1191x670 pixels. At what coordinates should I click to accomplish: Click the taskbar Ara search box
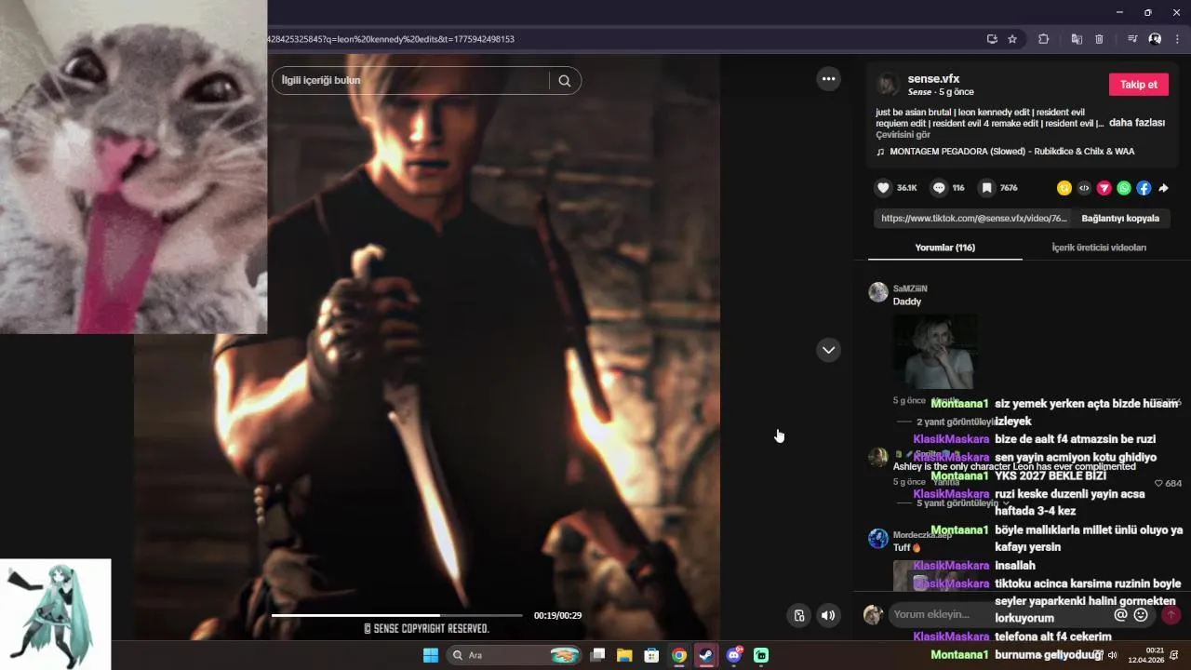[x=514, y=655]
